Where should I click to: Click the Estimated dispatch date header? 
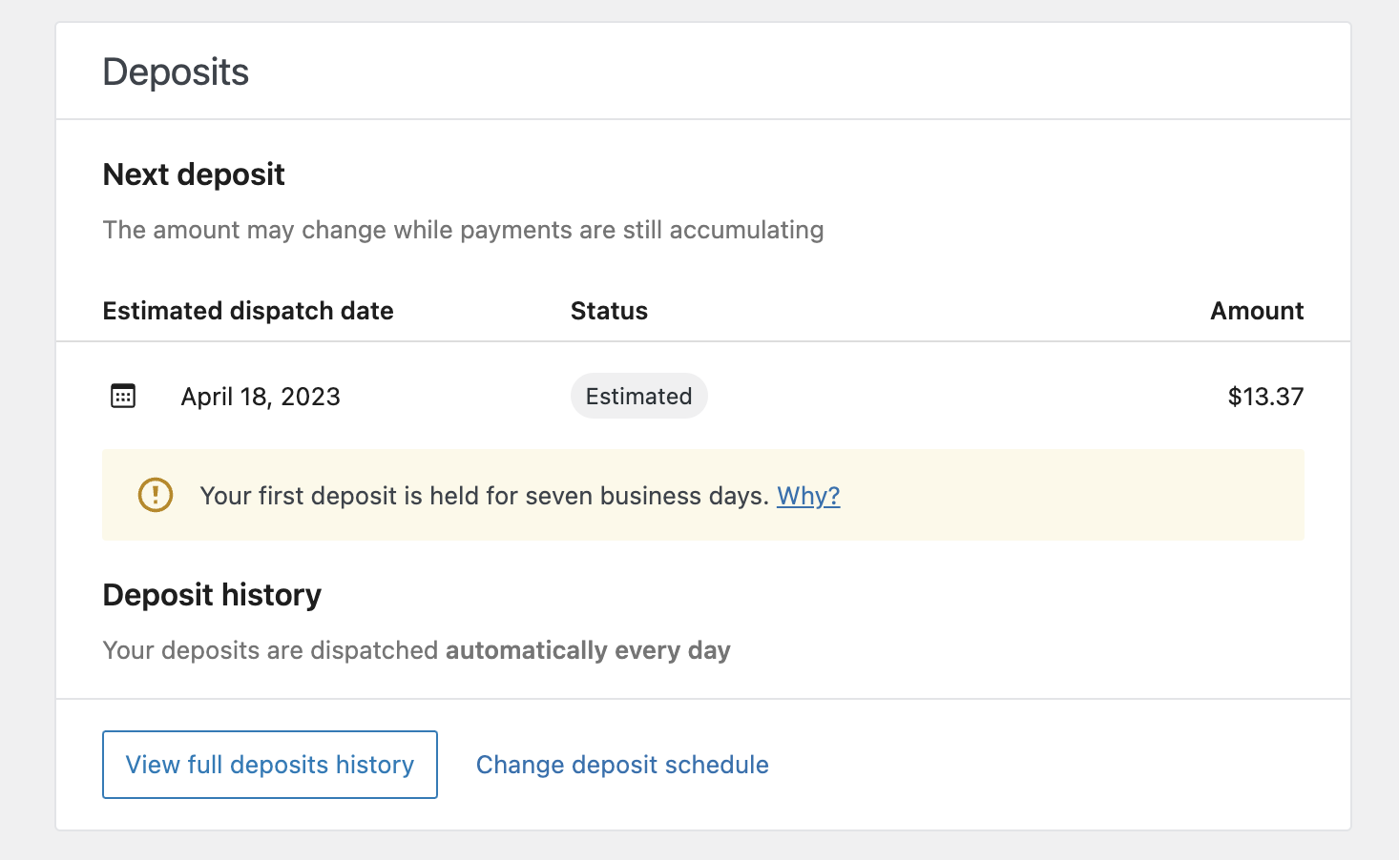pyautogui.click(x=247, y=310)
